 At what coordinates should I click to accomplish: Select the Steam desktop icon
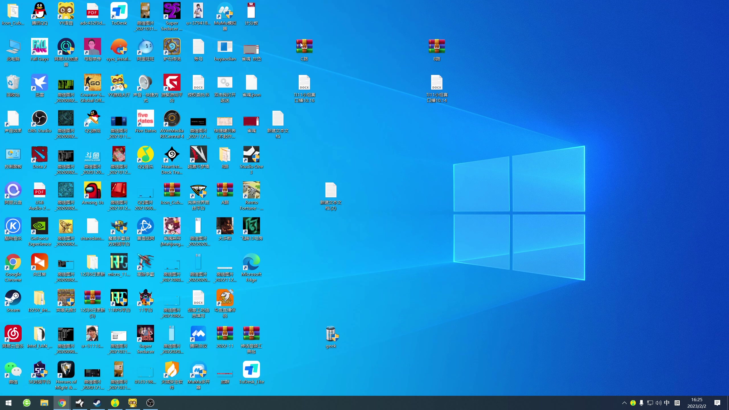[13, 301]
